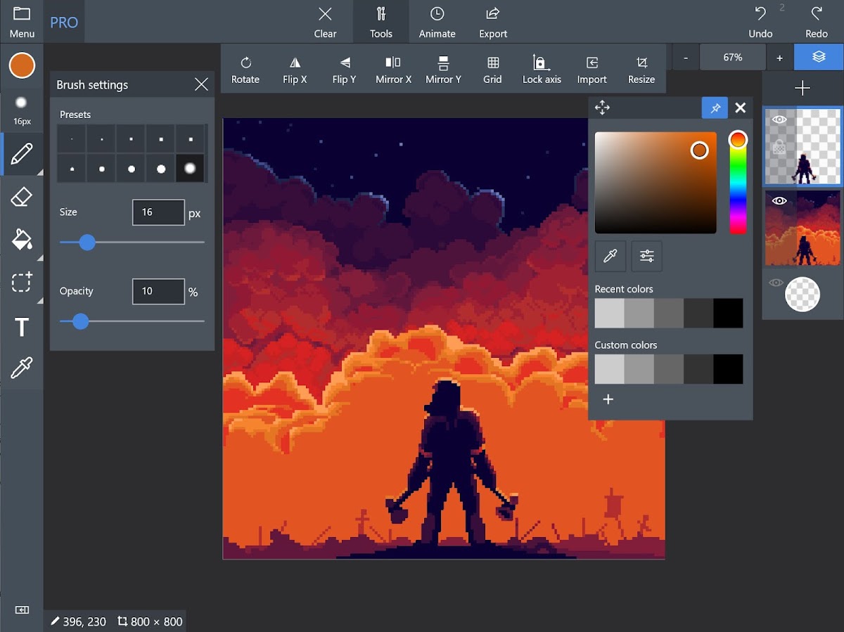Image resolution: width=844 pixels, height=632 pixels.
Task: Open the Resize tool
Action: pos(641,70)
